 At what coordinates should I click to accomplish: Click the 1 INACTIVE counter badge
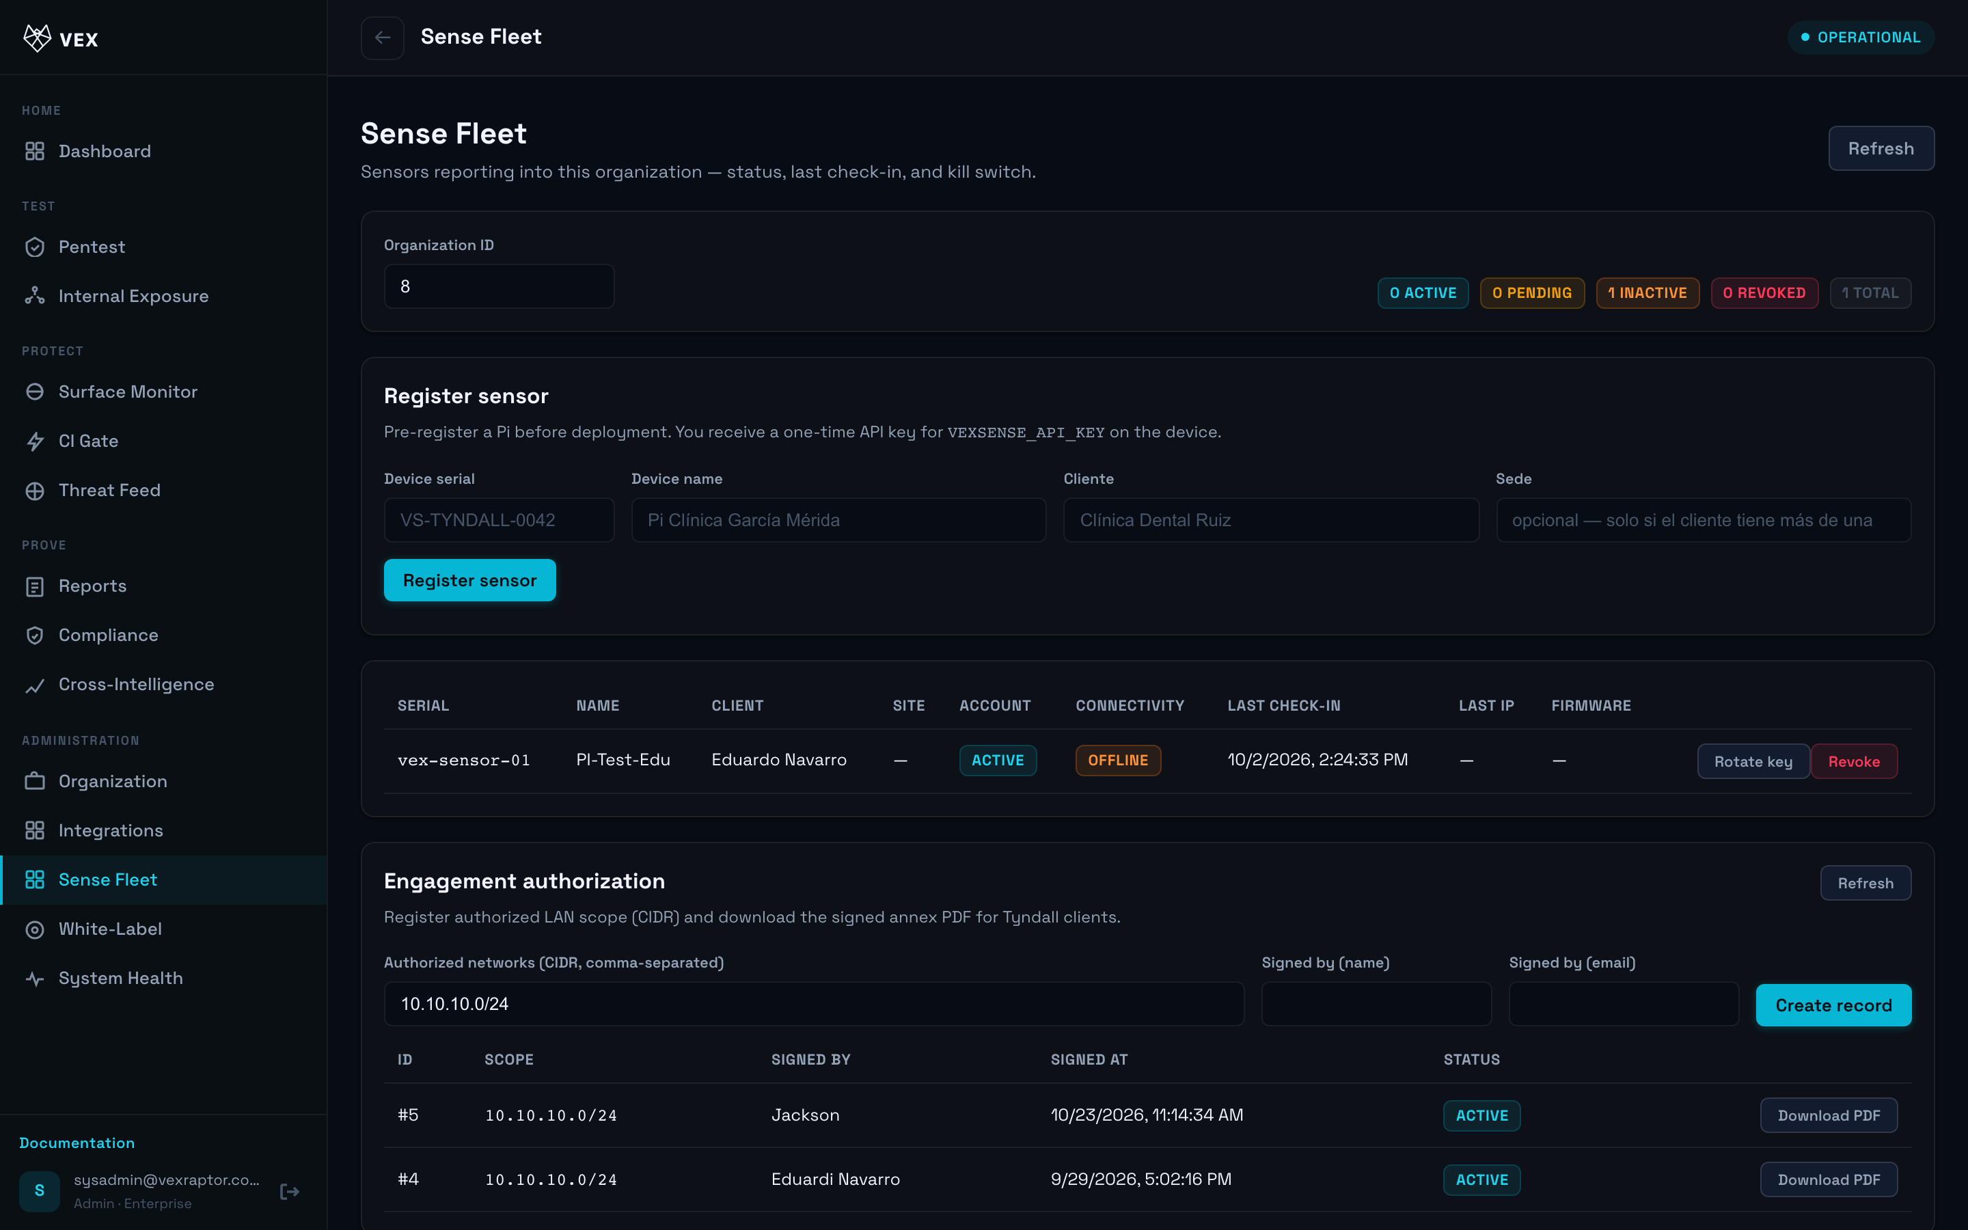click(x=1647, y=293)
